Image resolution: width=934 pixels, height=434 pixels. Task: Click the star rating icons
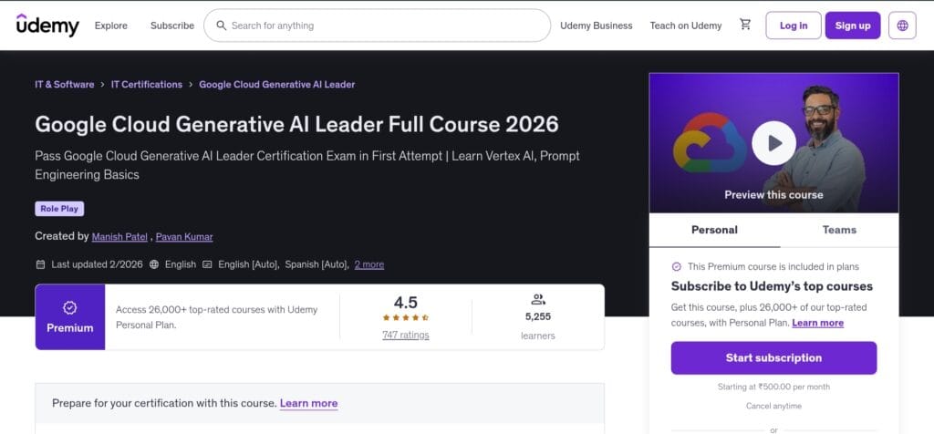click(405, 318)
